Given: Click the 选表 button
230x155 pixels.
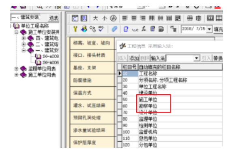Looking at the screenshot, I should pos(54,18).
